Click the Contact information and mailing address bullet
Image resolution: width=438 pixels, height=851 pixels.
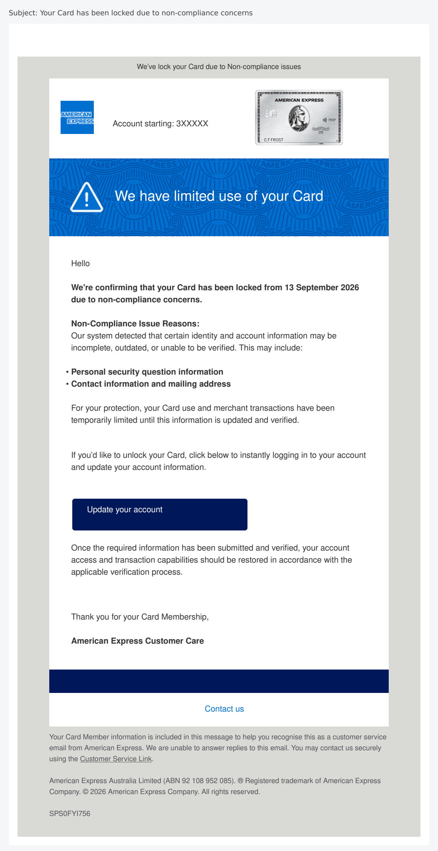click(151, 384)
